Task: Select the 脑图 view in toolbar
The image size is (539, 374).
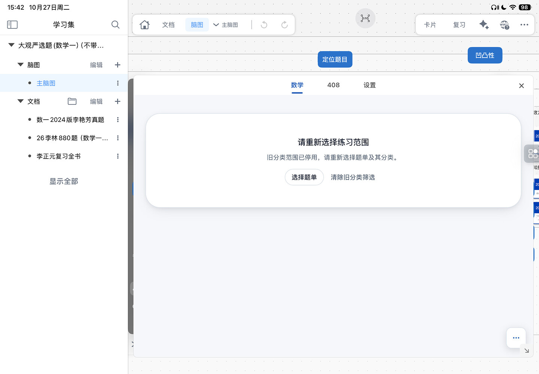Action: (197, 25)
